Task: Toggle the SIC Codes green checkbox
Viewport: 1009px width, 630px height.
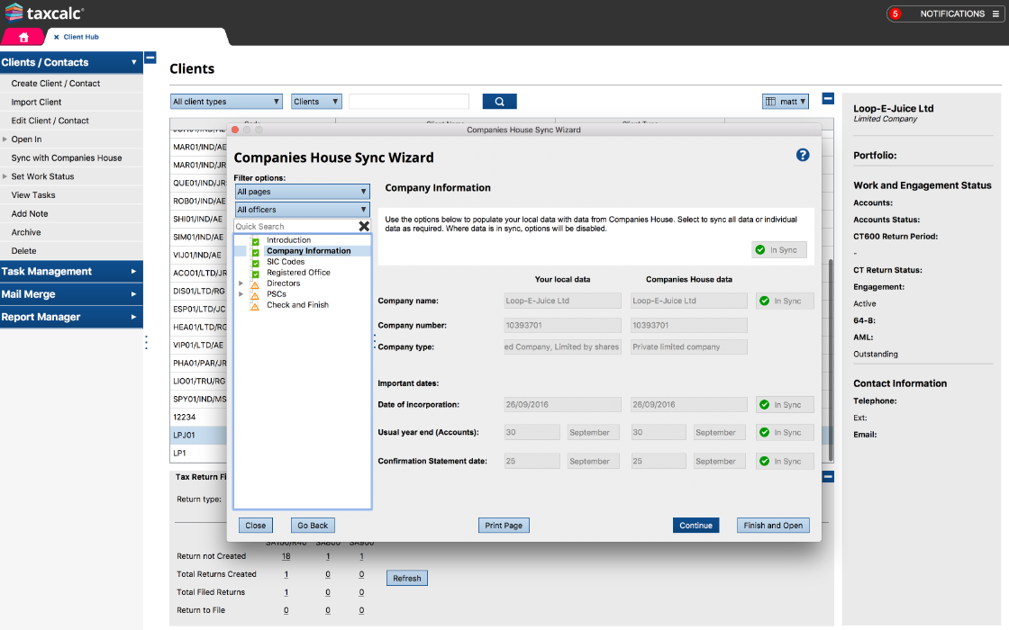Action: pyautogui.click(x=255, y=262)
